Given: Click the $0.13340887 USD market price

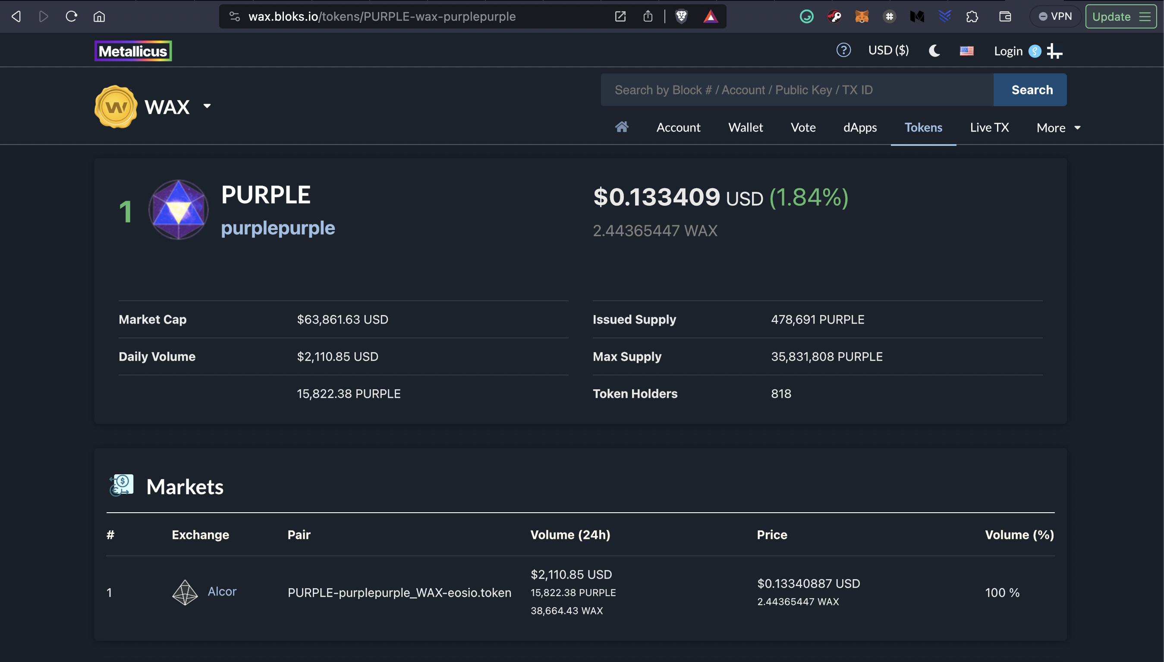Looking at the screenshot, I should pyautogui.click(x=808, y=584).
